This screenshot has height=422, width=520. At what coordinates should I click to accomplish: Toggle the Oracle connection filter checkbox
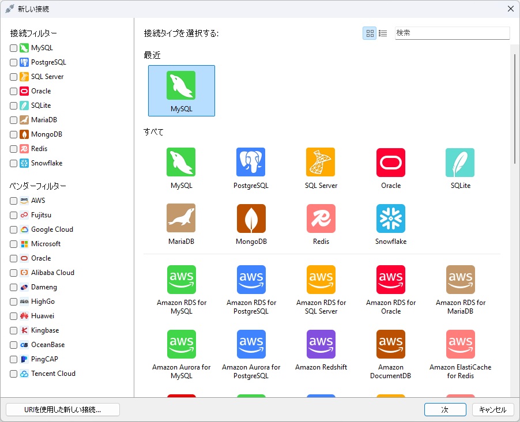pos(14,91)
